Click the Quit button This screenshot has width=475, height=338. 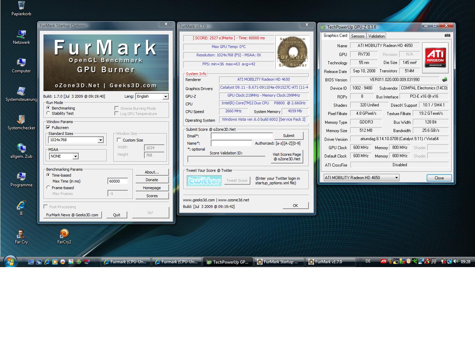point(117,215)
